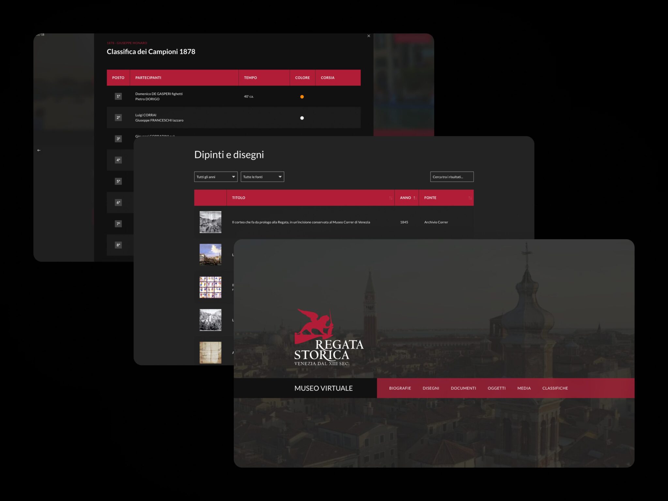
Task: Close the Classifica dei Campioni panel
Action: (369, 36)
